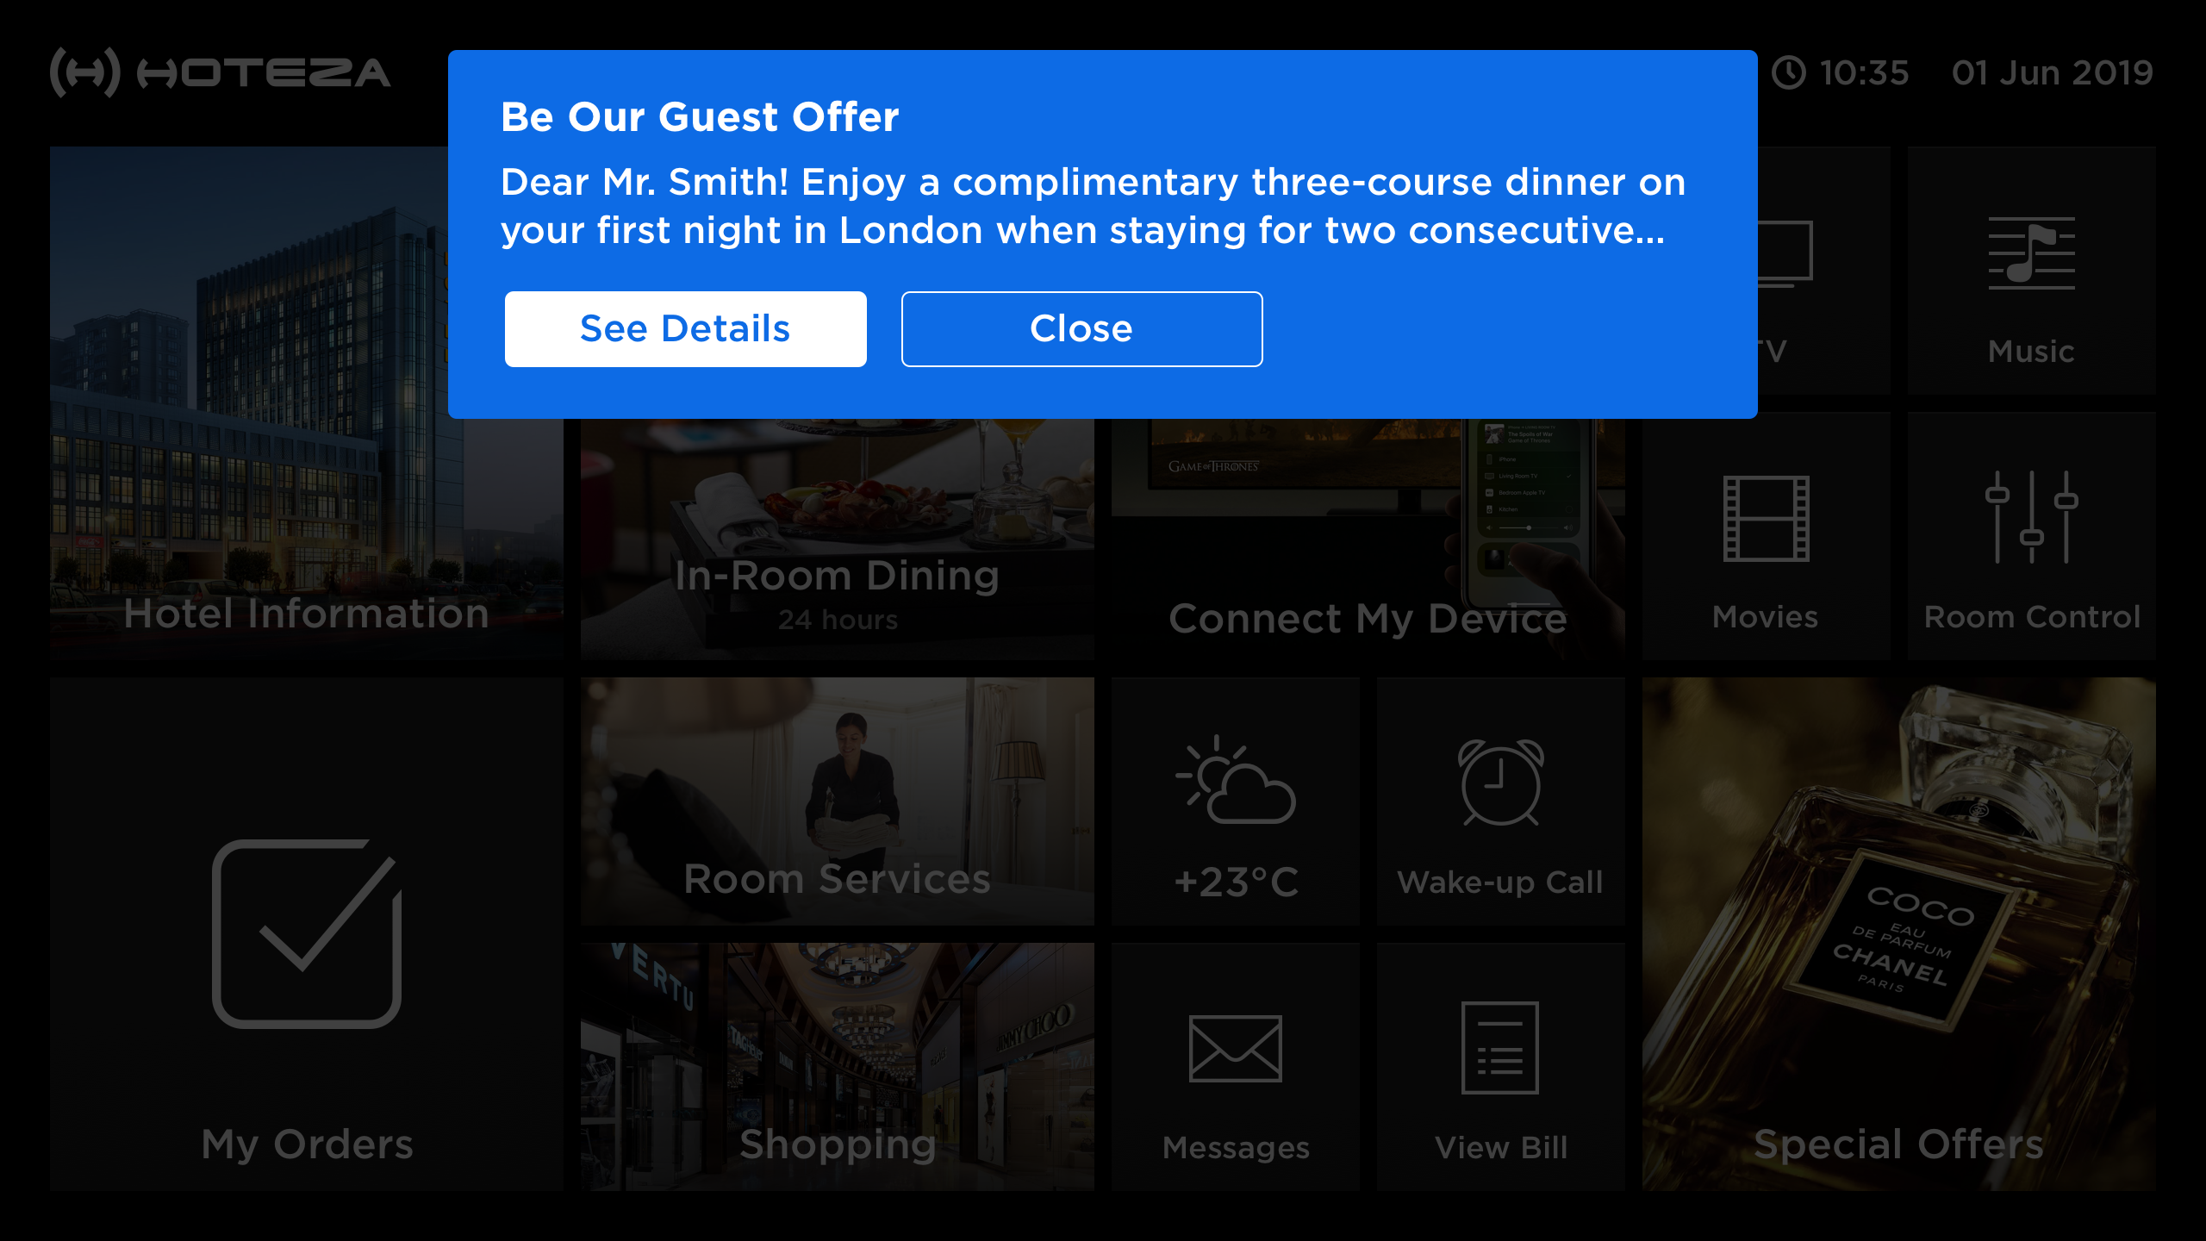Open Movies film strip icon
The image size is (2206, 1241).
tap(1766, 519)
